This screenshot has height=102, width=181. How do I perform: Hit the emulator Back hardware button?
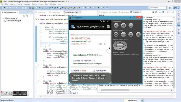coord(131,34)
